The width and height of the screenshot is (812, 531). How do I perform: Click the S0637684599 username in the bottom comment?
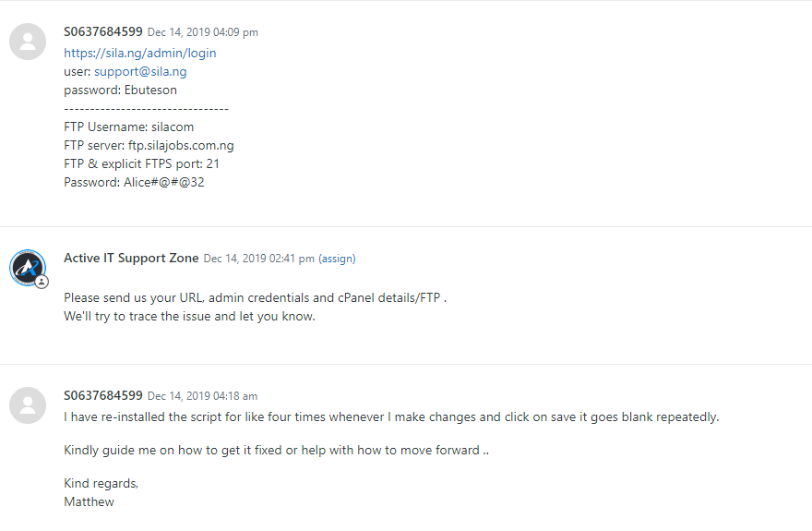point(103,395)
